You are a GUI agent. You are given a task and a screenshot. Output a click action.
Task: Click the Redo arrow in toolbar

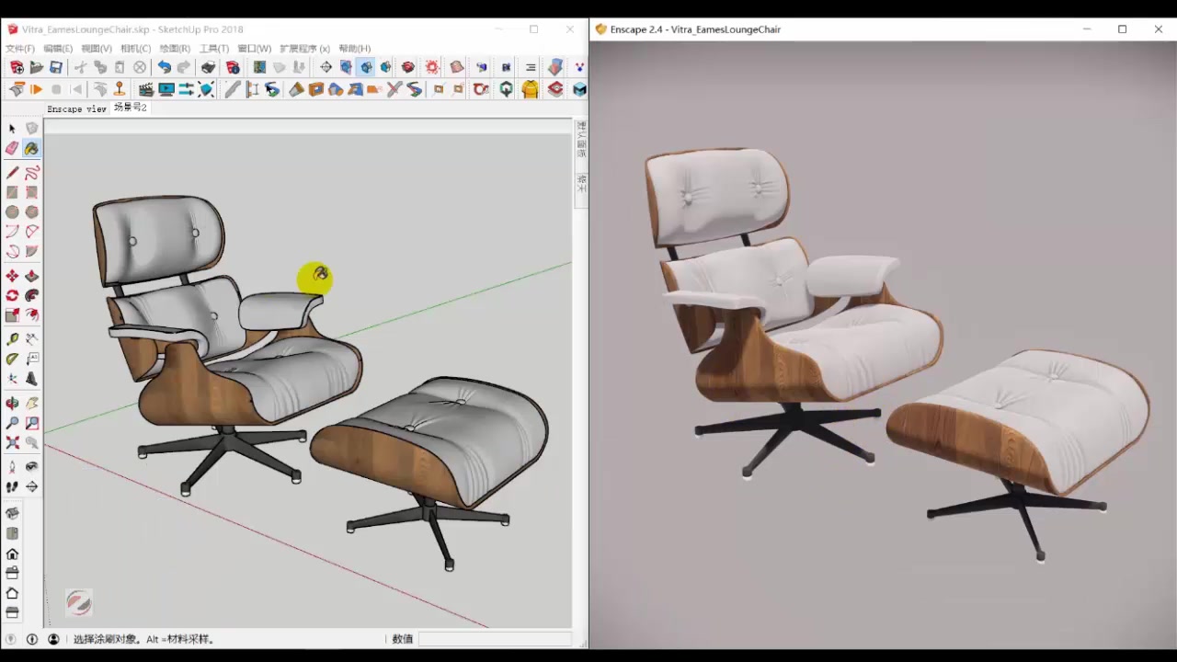click(184, 67)
